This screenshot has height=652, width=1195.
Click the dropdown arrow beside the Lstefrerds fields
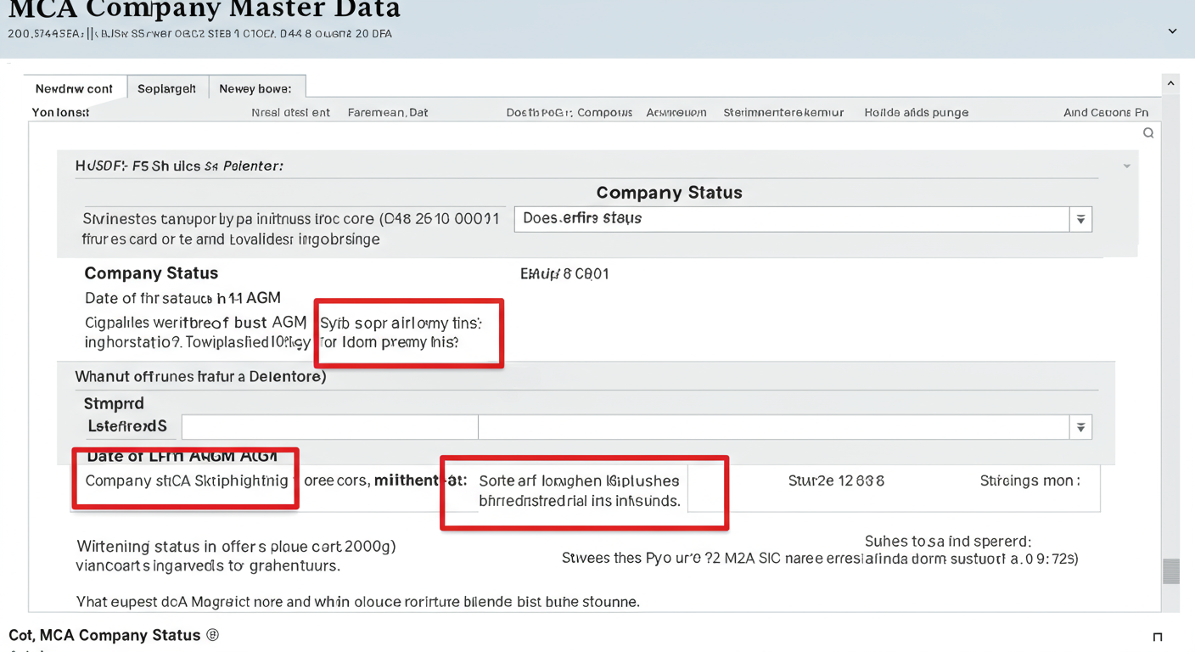1080,427
